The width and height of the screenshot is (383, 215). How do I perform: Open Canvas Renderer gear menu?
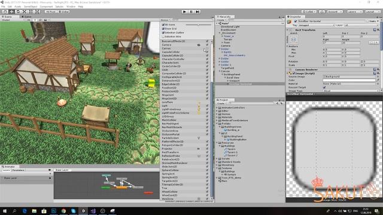click(x=378, y=69)
